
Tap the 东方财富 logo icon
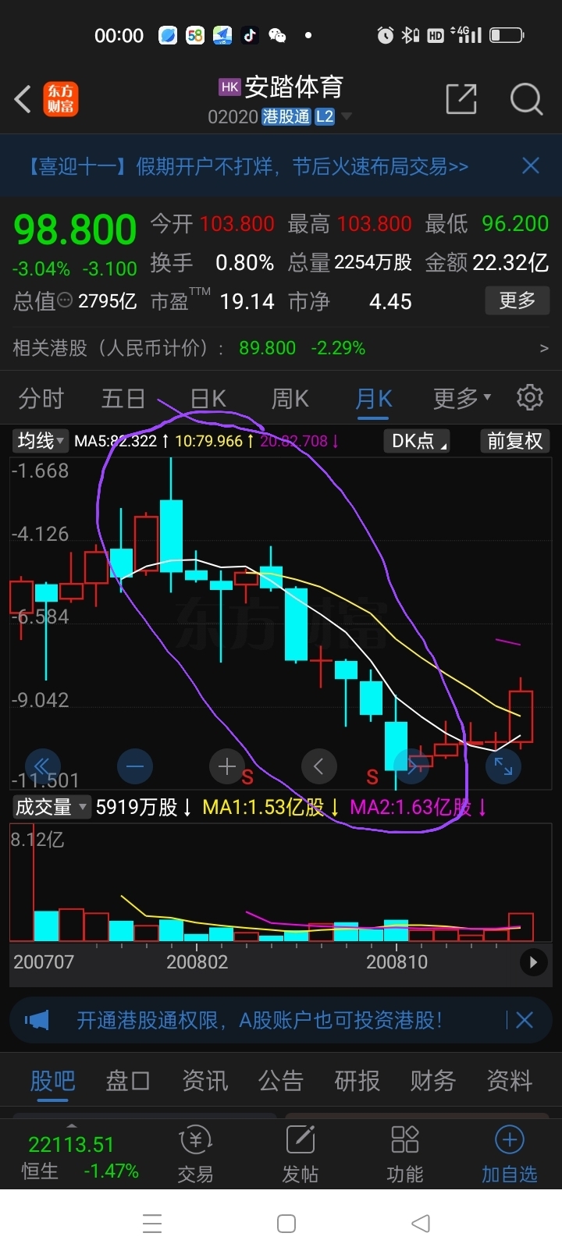[x=61, y=99]
